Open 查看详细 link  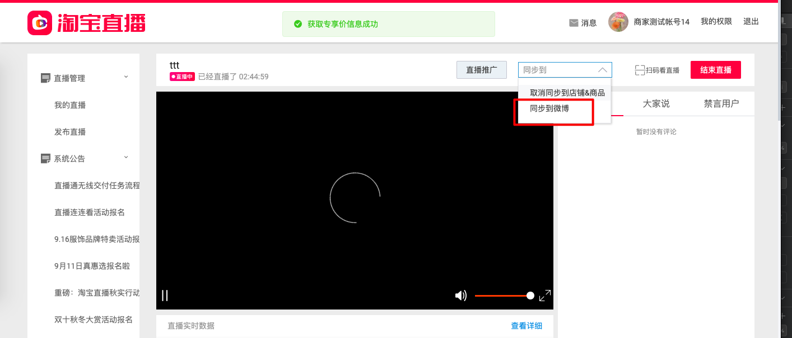tap(527, 326)
